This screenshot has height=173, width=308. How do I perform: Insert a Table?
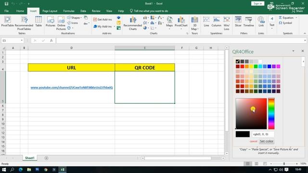pyautogui.click(x=38, y=22)
